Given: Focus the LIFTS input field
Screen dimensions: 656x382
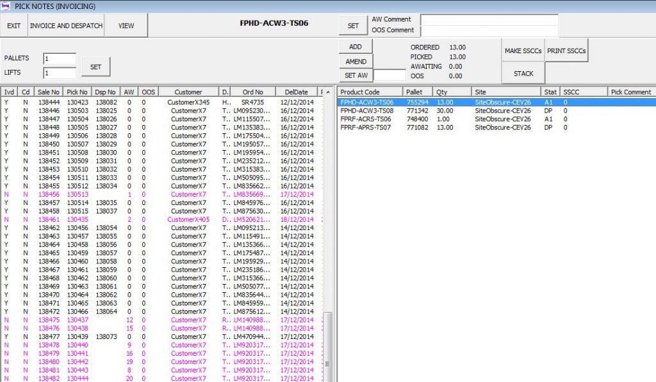Looking at the screenshot, I should click(x=60, y=73).
